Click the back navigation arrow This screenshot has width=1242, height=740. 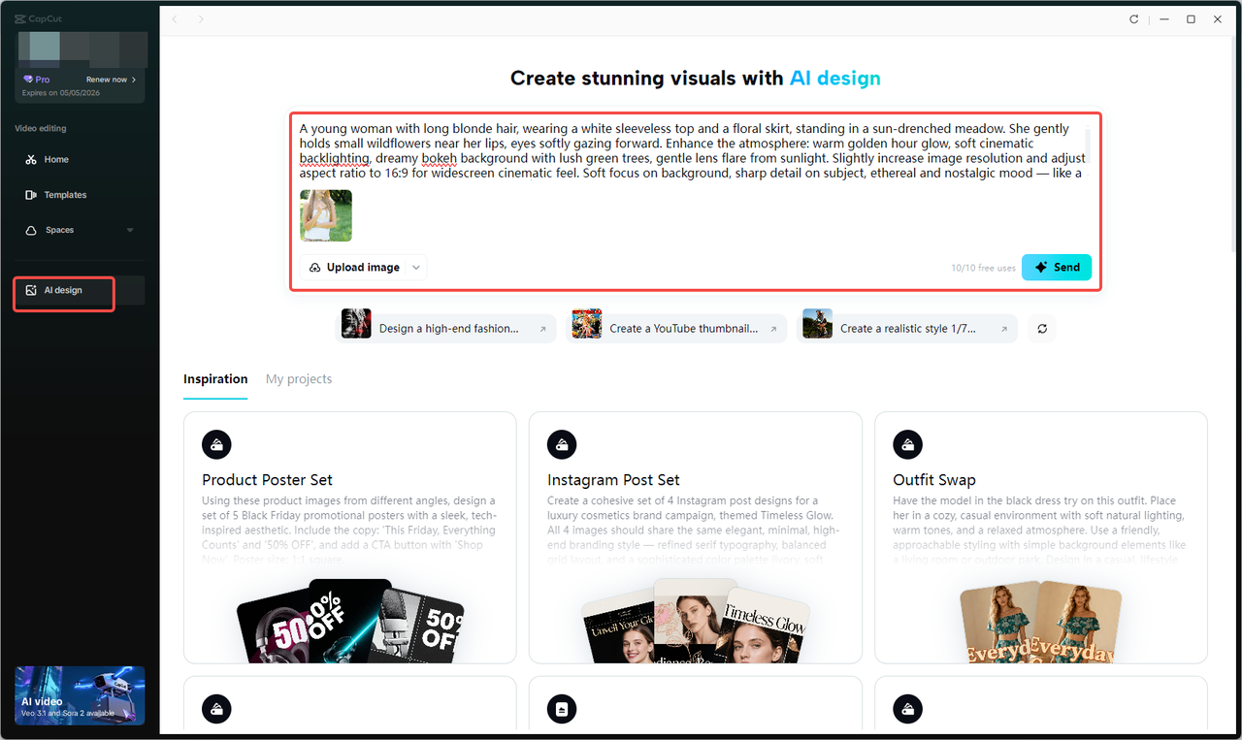tap(174, 18)
